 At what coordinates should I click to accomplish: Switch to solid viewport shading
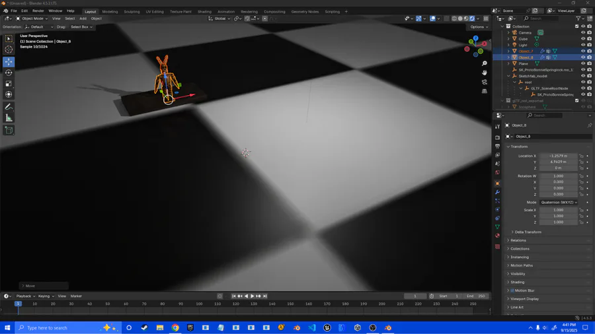(x=460, y=18)
